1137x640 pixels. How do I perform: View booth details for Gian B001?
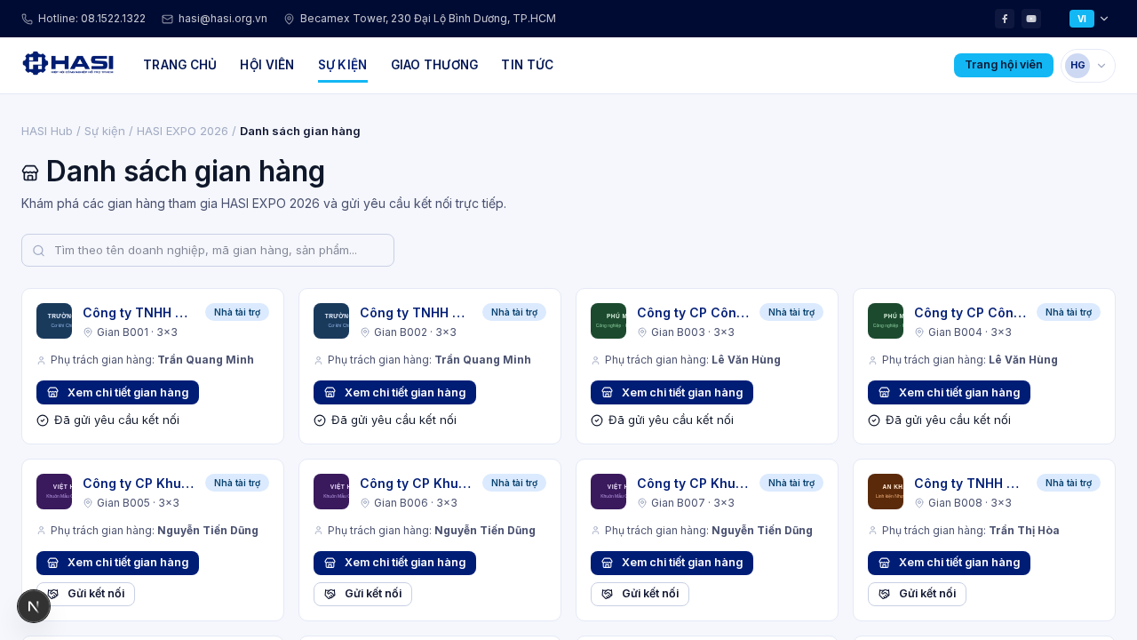117,392
